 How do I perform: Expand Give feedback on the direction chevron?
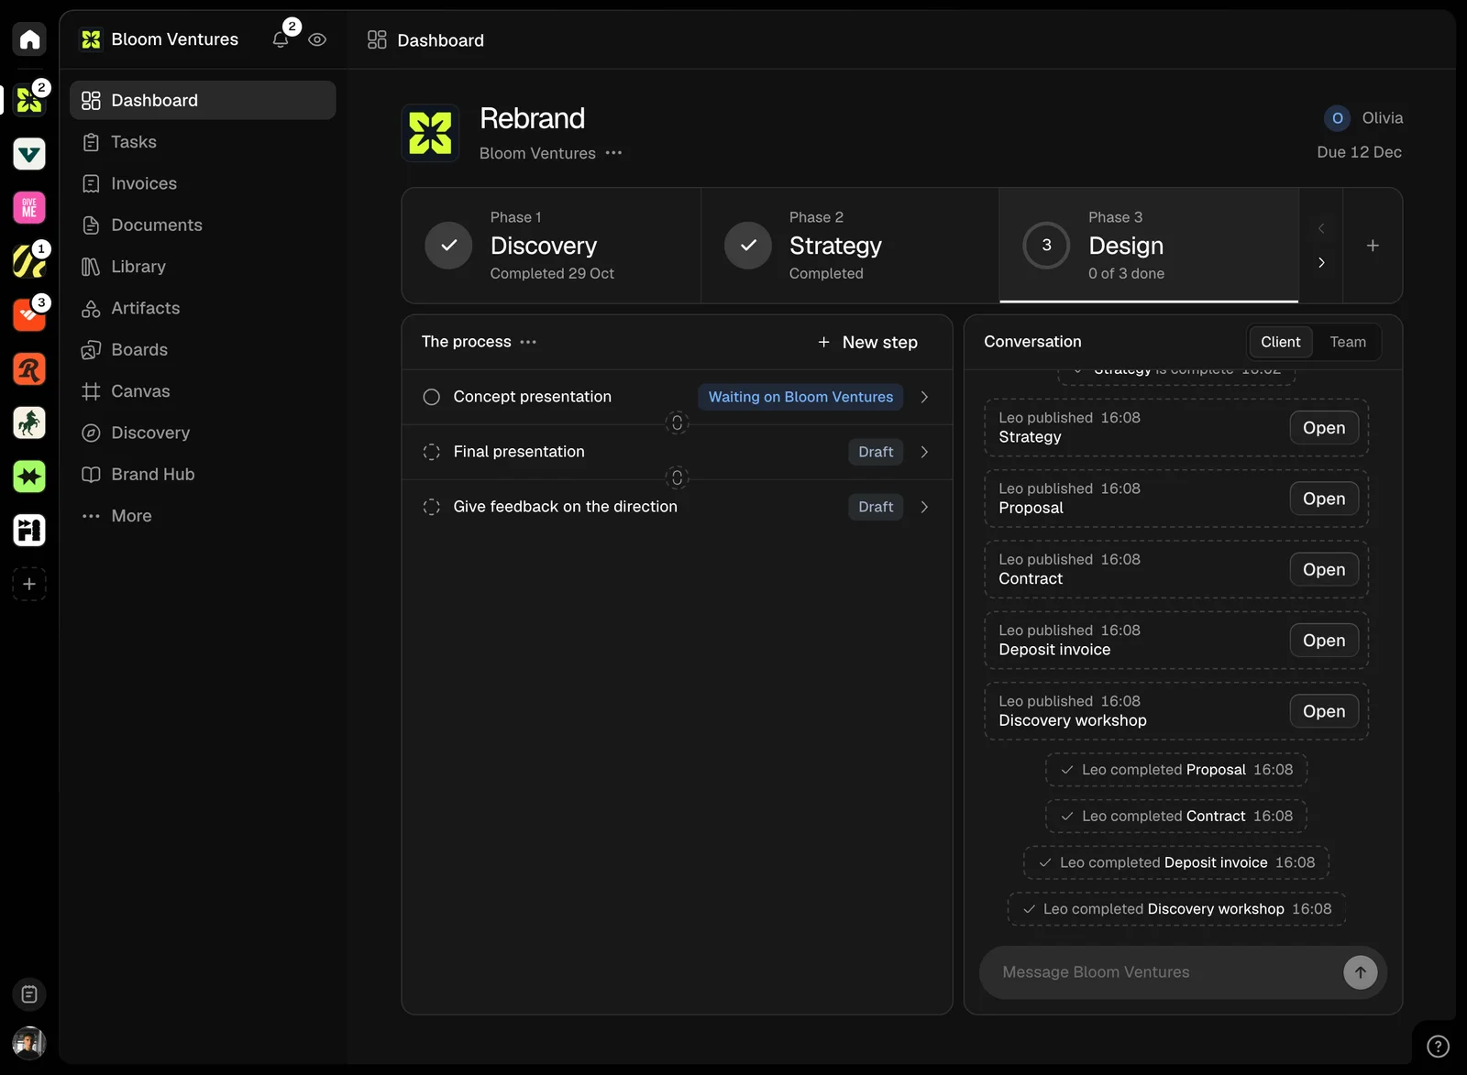[x=924, y=507]
